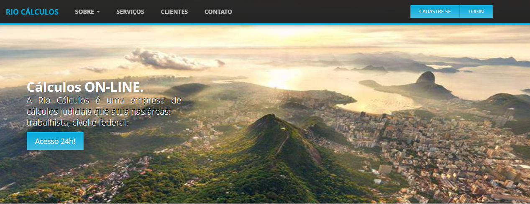Click the Acesso 24h! button
This screenshot has width=530, height=204.
click(55, 141)
